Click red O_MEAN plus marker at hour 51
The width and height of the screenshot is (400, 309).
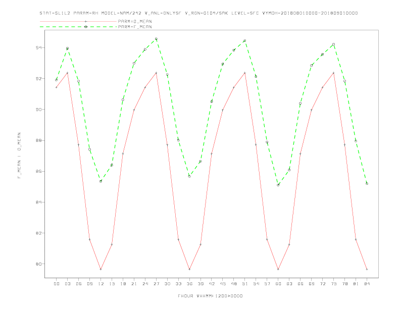pos(245,73)
